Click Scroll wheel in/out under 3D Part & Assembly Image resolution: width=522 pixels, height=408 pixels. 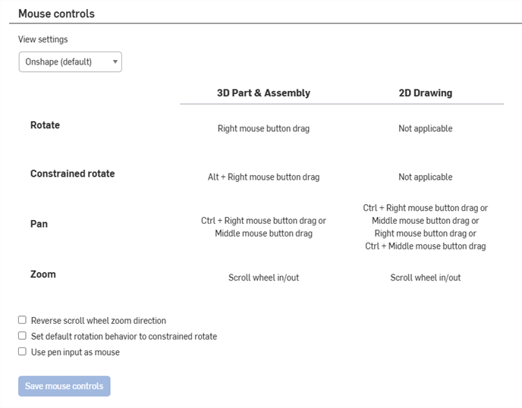click(263, 278)
